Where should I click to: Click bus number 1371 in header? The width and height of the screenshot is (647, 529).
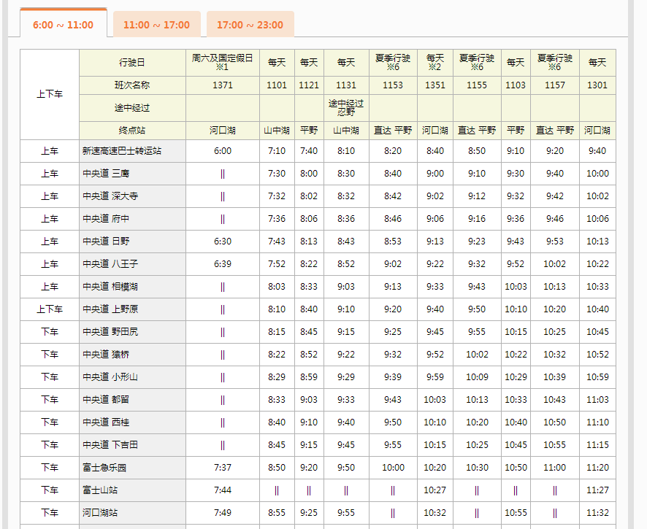(x=223, y=85)
